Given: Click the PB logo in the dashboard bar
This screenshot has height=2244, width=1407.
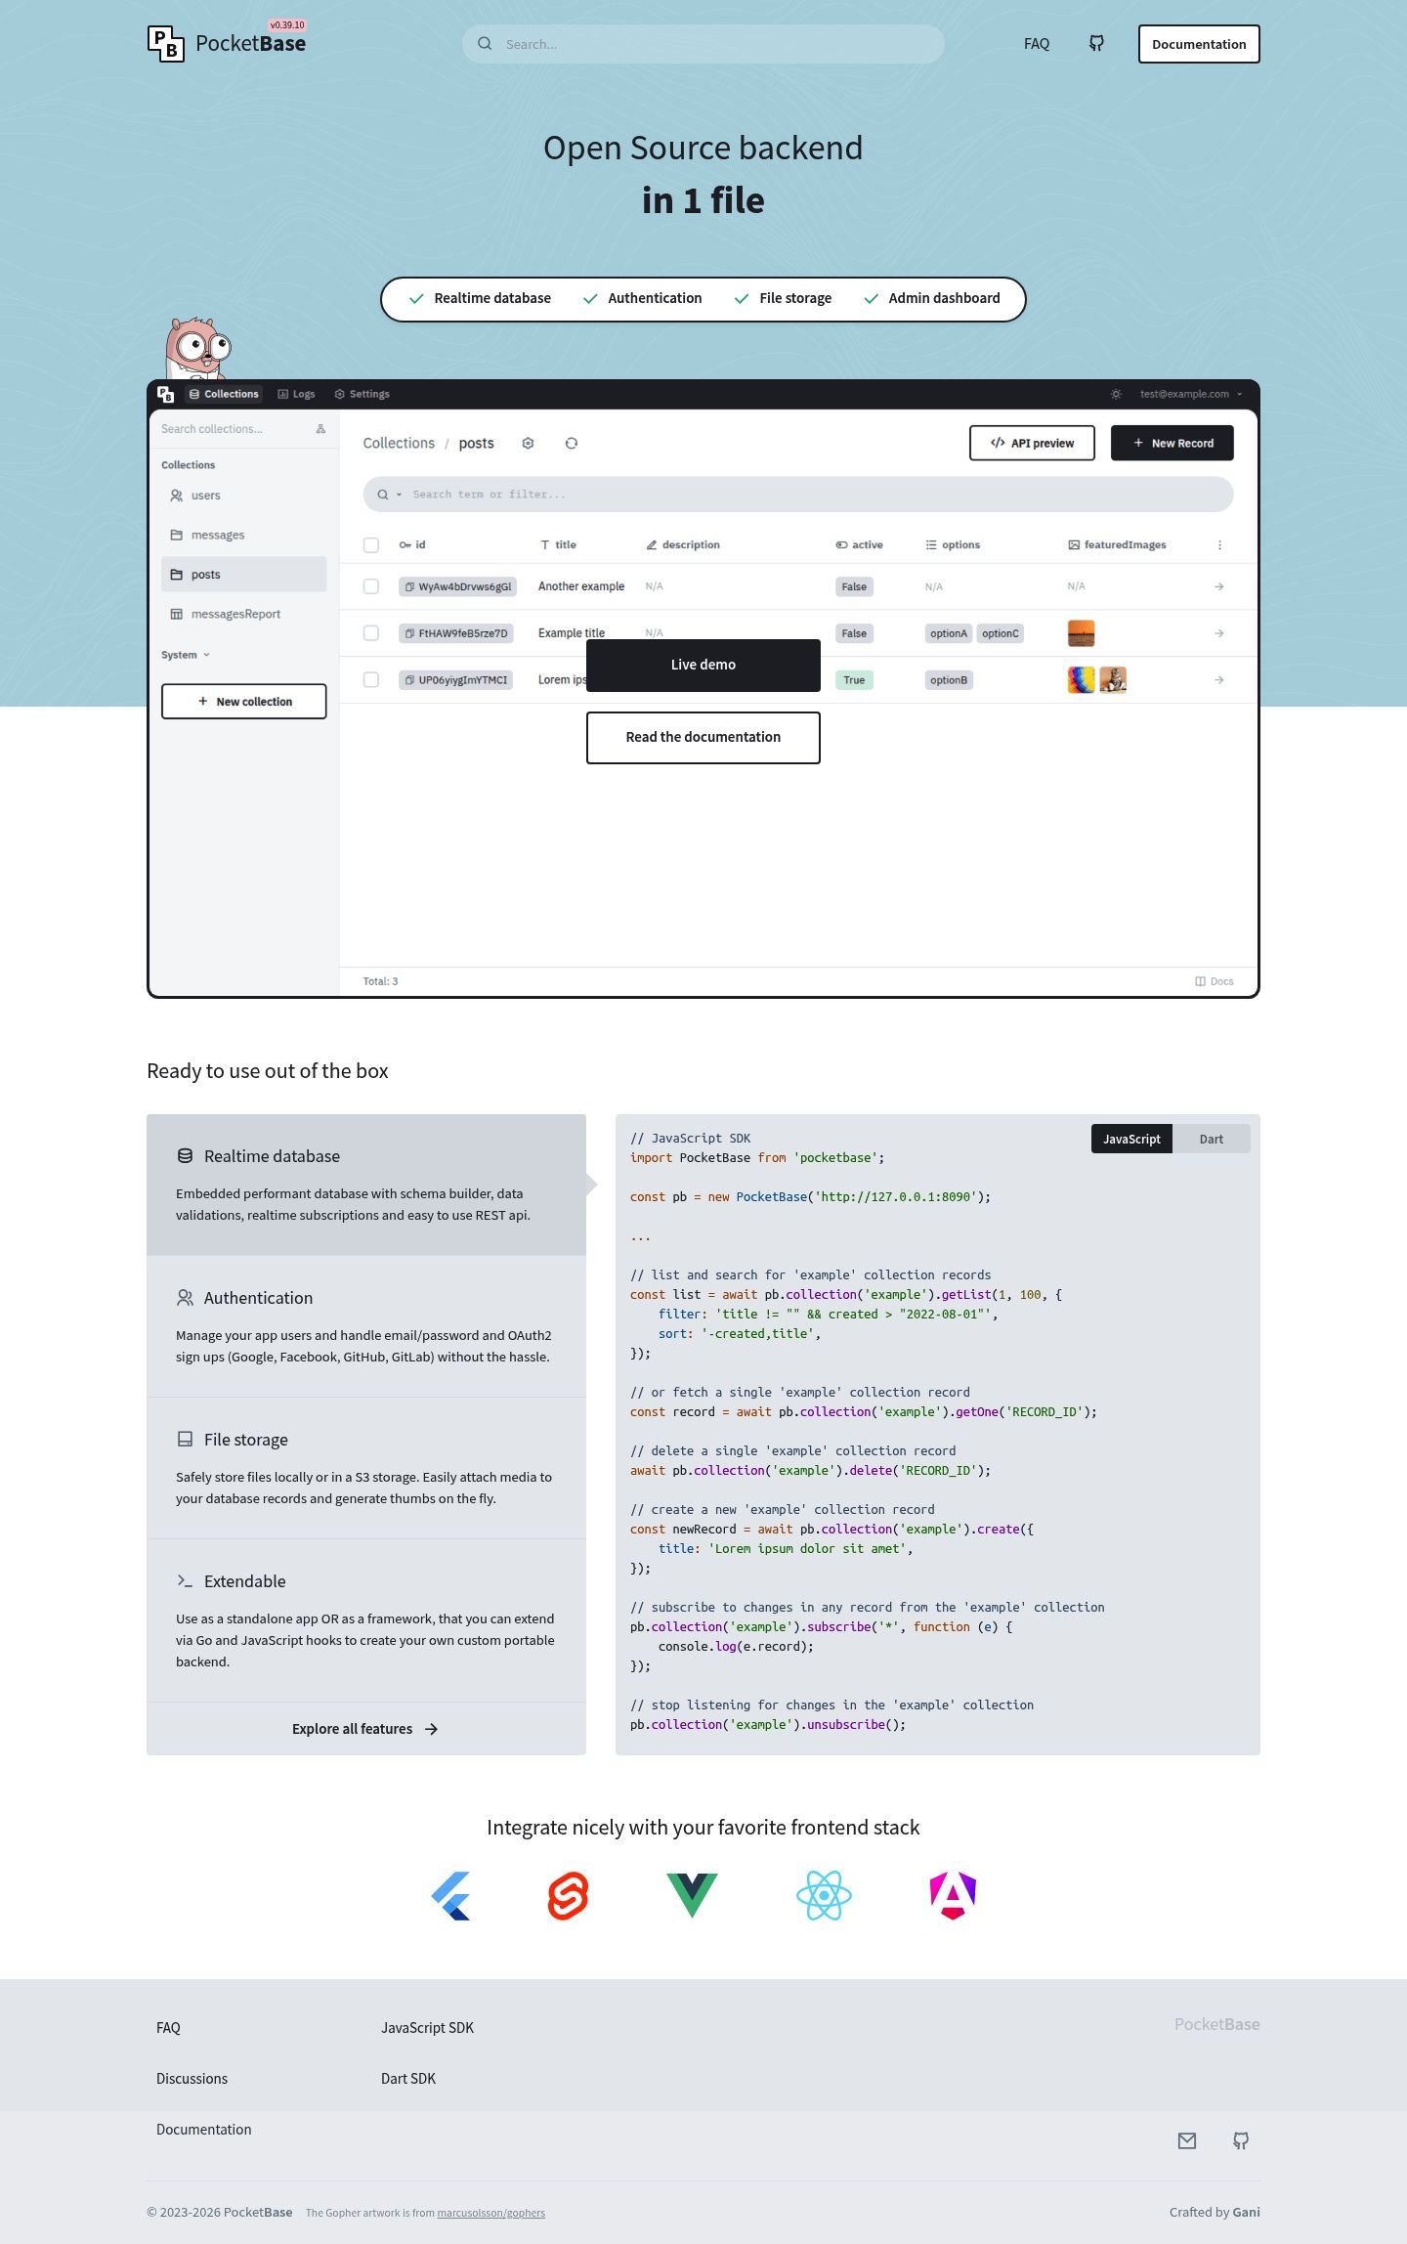Looking at the screenshot, I should point(166,394).
